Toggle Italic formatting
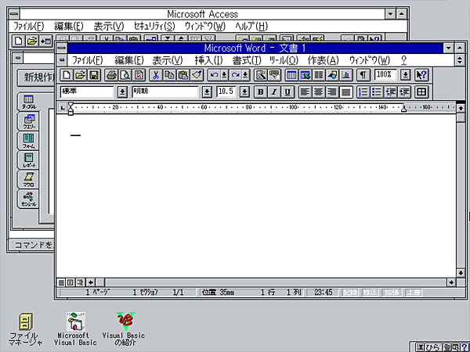Image resolution: width=470 pixels, height=352 pixels. [274, 92]
